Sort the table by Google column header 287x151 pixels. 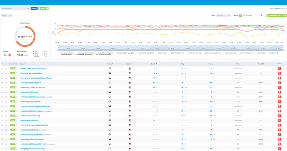(152, 63)
